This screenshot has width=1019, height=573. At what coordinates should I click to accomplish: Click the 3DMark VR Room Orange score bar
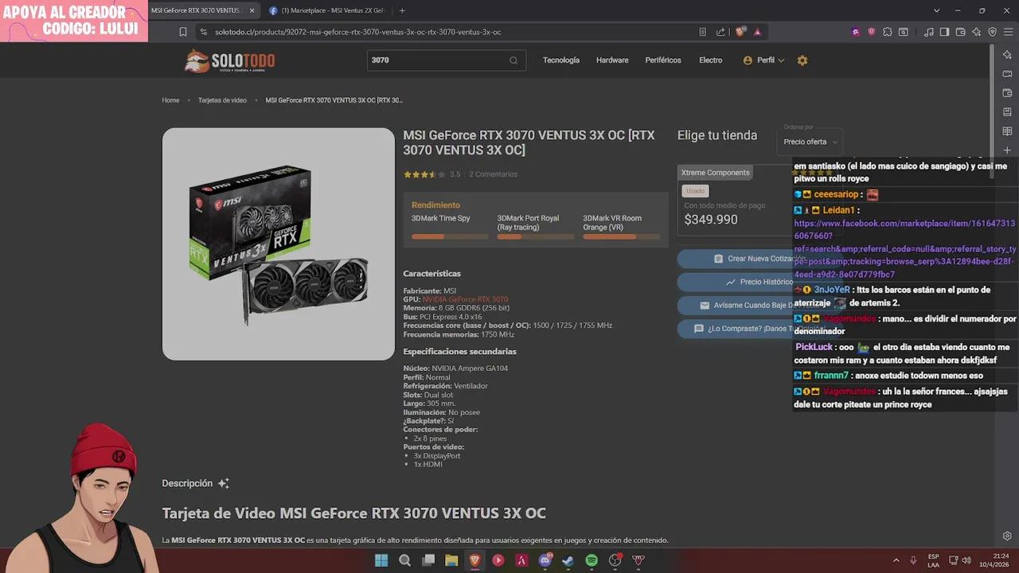tap(621, 236)
